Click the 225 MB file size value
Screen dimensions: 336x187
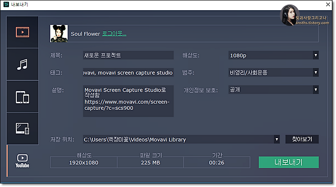(150, 163)
